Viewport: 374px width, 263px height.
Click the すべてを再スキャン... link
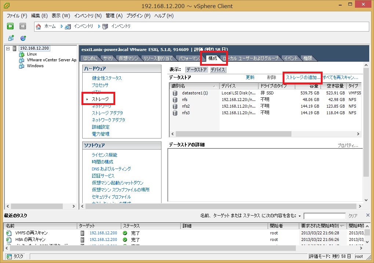pos(340,78)
